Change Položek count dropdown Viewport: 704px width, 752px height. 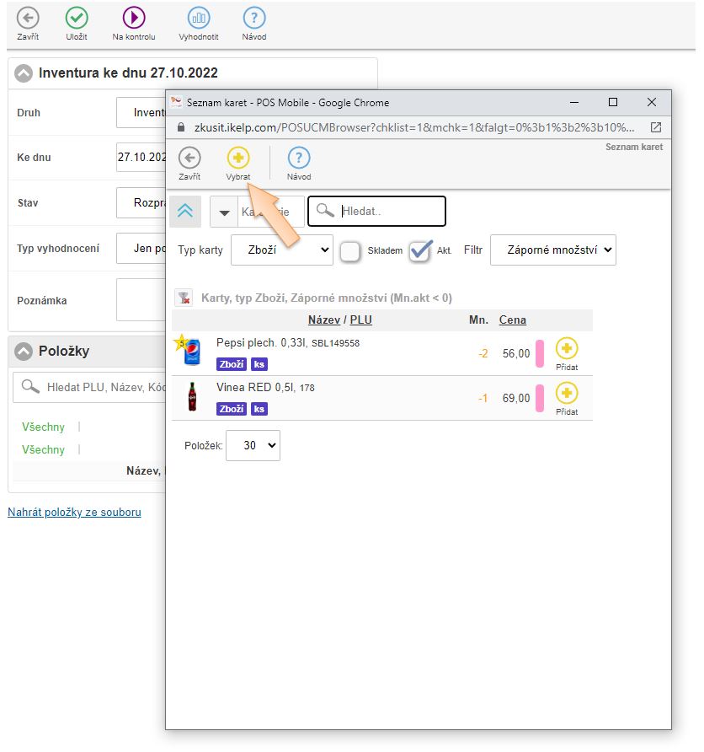coord(253,446)
